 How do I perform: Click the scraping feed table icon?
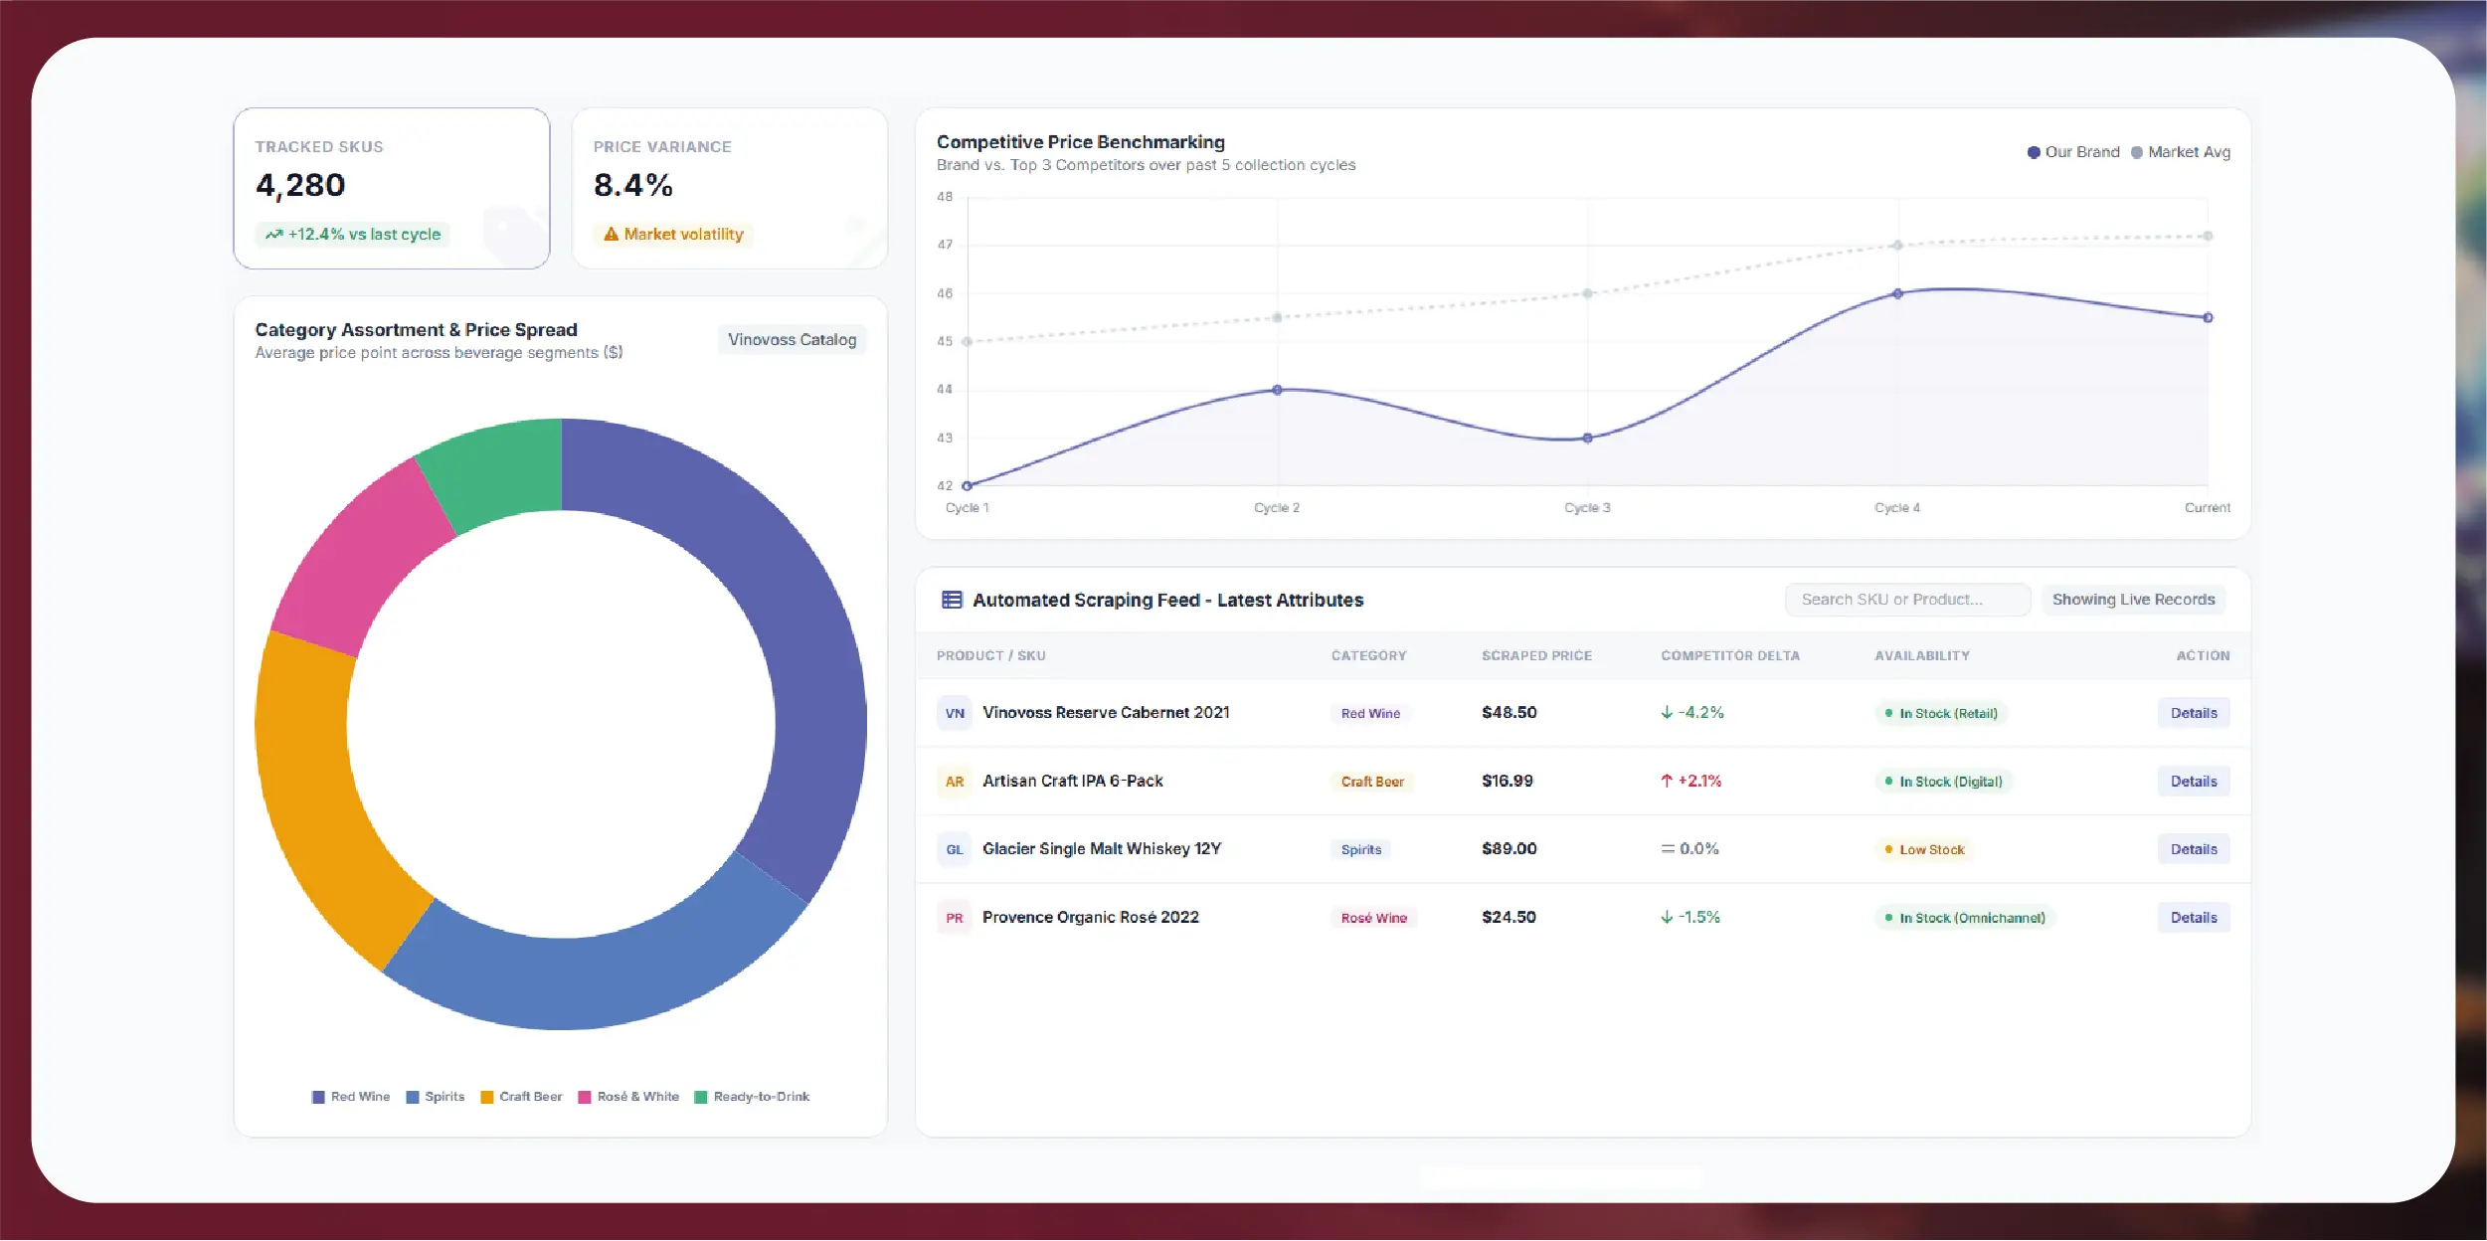pos(952,600)
